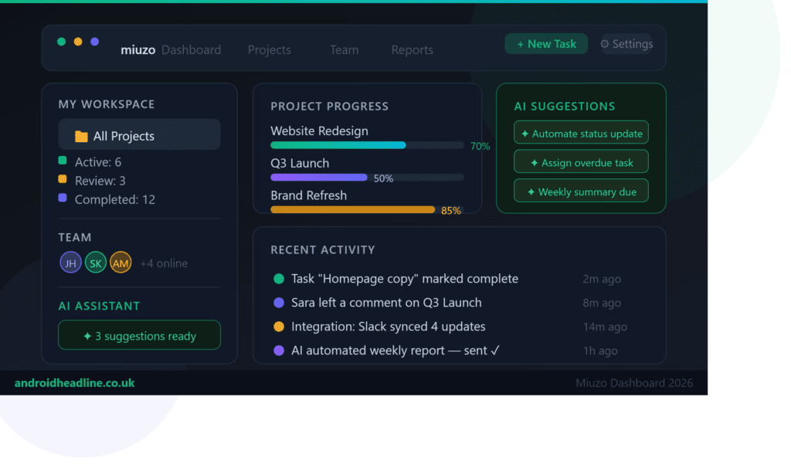
Task: Open the Projects tab
Action: point(270,50)
